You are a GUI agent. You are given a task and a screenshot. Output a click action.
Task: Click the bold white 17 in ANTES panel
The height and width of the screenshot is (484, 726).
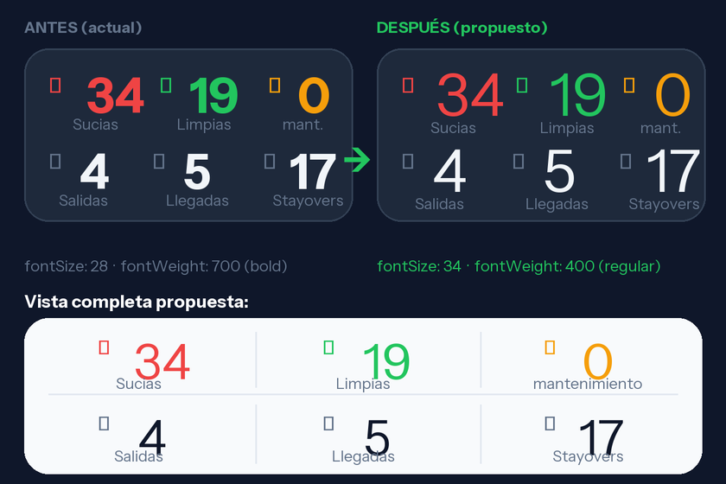[311, 172]
